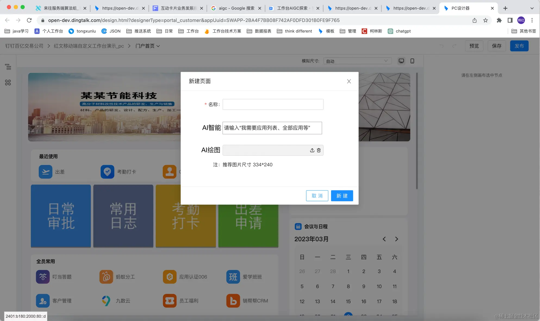Click the 日常审批 blue tile
540x321 pixels.
(x=61, y=216)
